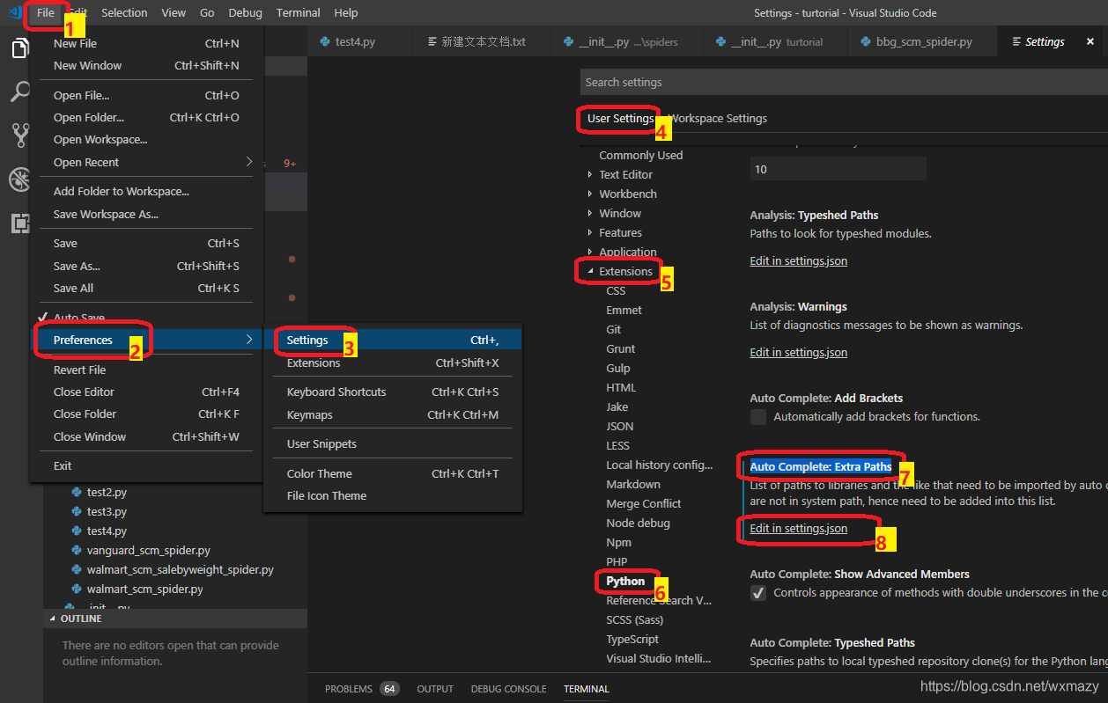Select Git in extensions settings list

[x=614, y=330]
